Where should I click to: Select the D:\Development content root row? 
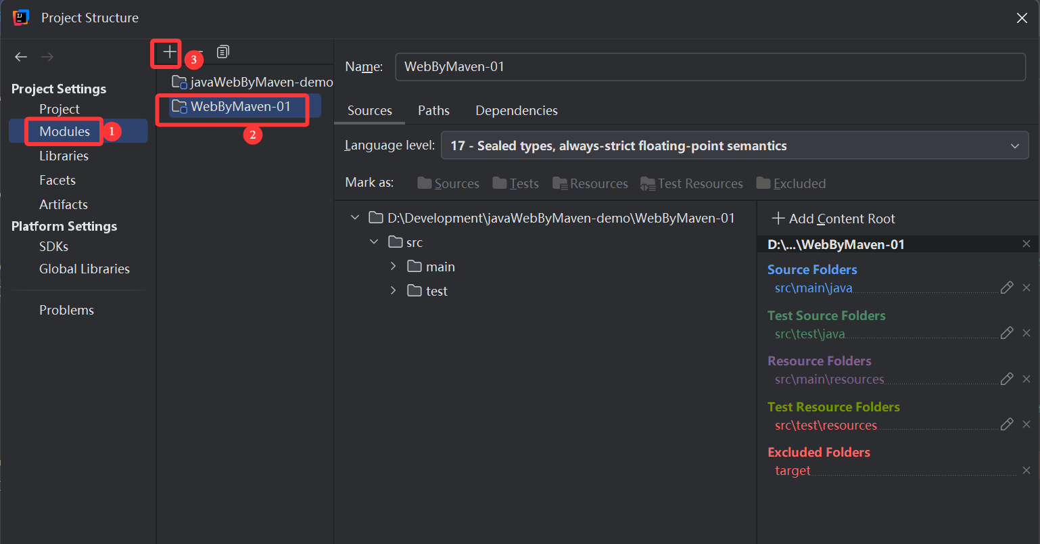coord(551,218)
